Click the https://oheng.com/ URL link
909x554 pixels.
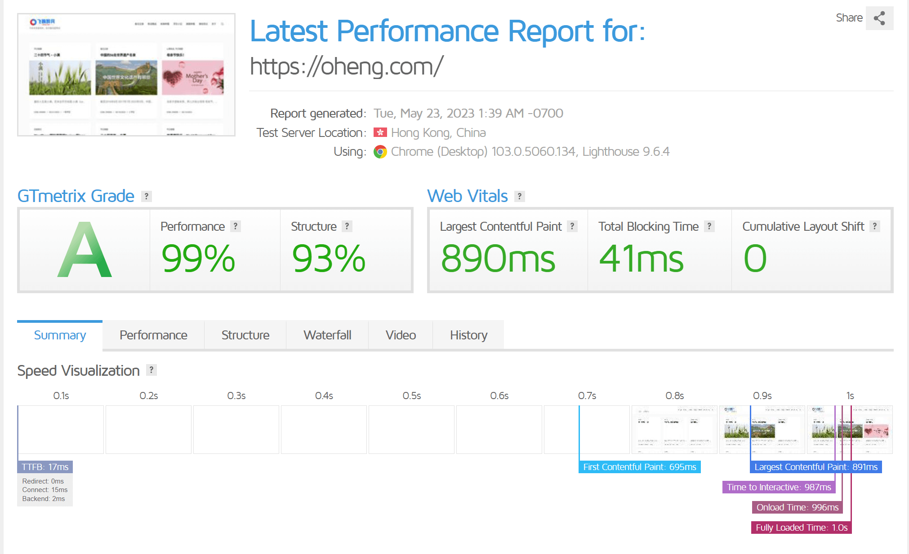[347, 66]
